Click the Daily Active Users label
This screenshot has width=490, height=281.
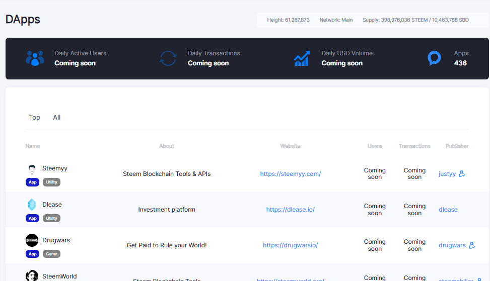coord(80,53)
